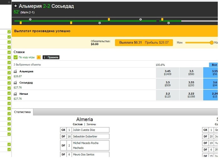Open the chart icon for Сосьедад
Image resolution: width=220 pixels, height=162 pixels.
coord(15,83)
